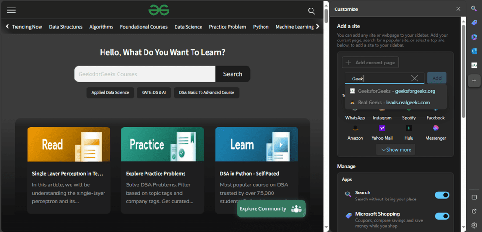This screenshot has height=232, width=482.
Task: Open the search magnifier in page header
Action: 312,11
